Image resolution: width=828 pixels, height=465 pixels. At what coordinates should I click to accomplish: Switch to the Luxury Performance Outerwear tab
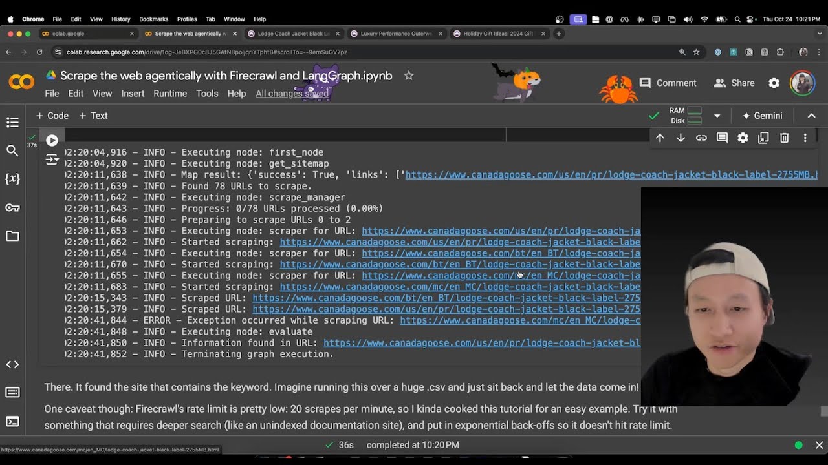(x=396, y=34)
